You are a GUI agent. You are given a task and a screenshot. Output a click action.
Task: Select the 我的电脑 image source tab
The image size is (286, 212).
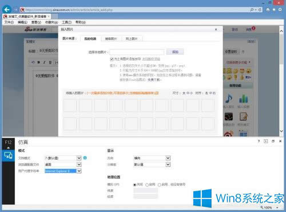(x=90, y=39)
